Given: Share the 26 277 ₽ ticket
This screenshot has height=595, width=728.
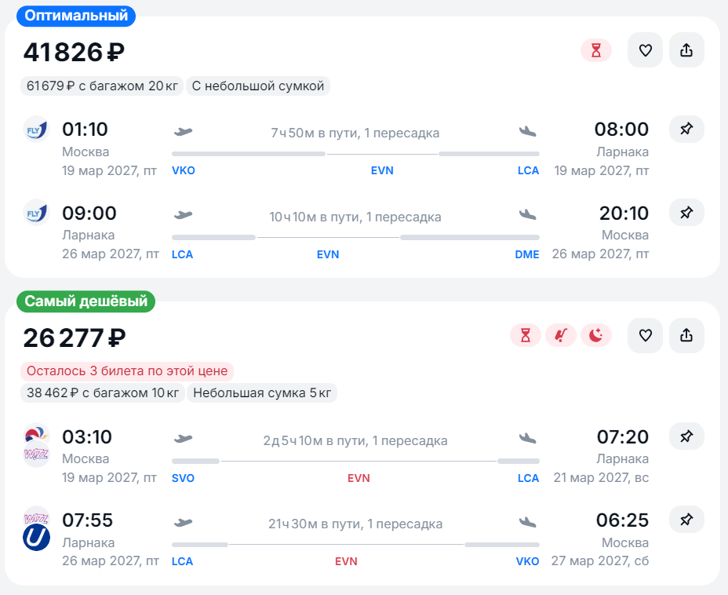Looking at the screenshot, I should (x=686, y=335).
